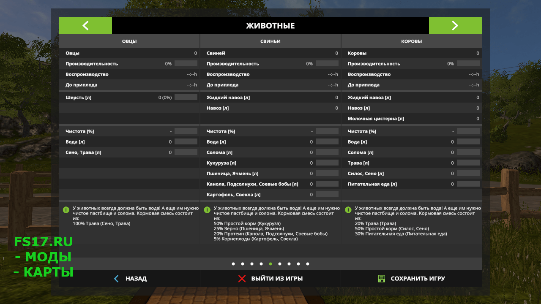Click cows Вода [л] progress bar
The width and height of the screenshot is (541, 304).
[468, 141]
